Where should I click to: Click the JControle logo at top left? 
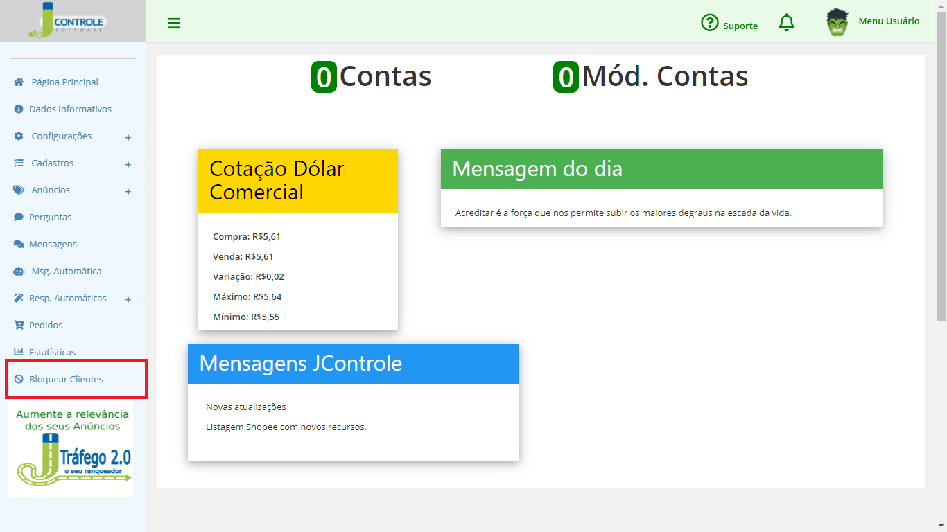67,20
